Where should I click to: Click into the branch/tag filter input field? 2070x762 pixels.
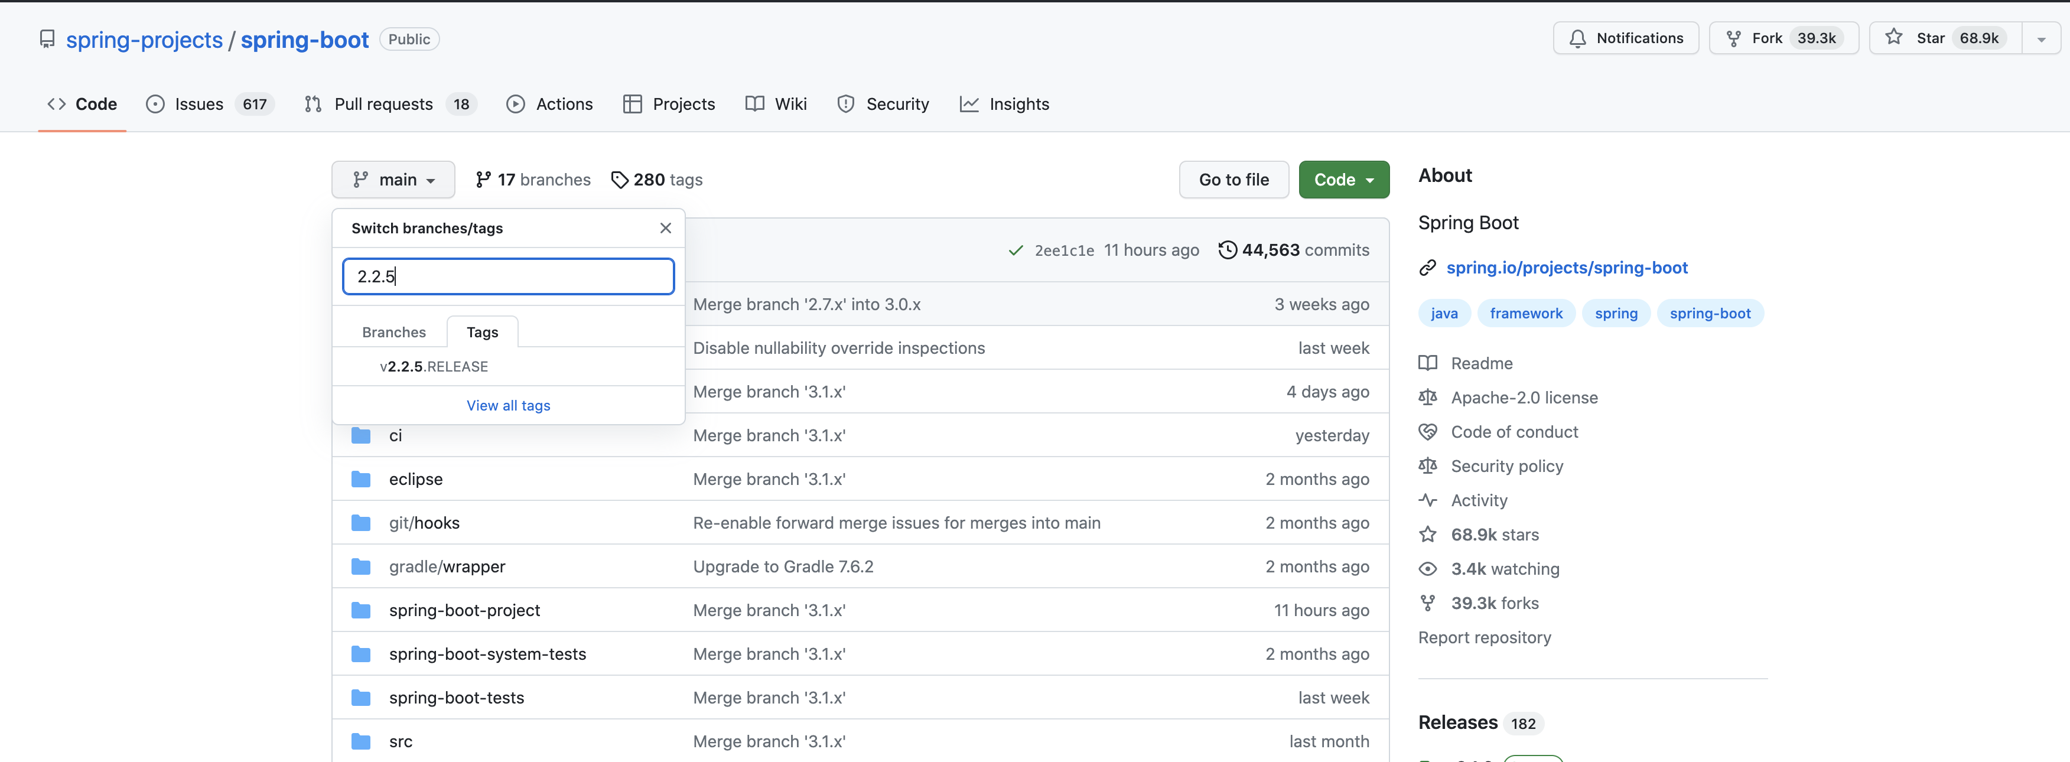508,276
